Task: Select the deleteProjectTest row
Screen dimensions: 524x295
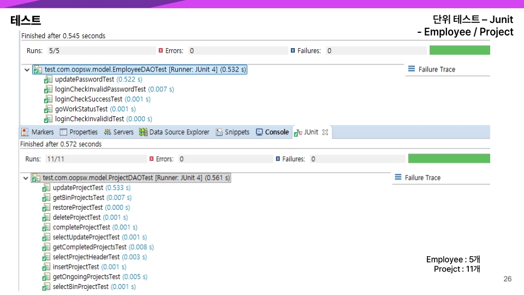Action: click(85, 218)
